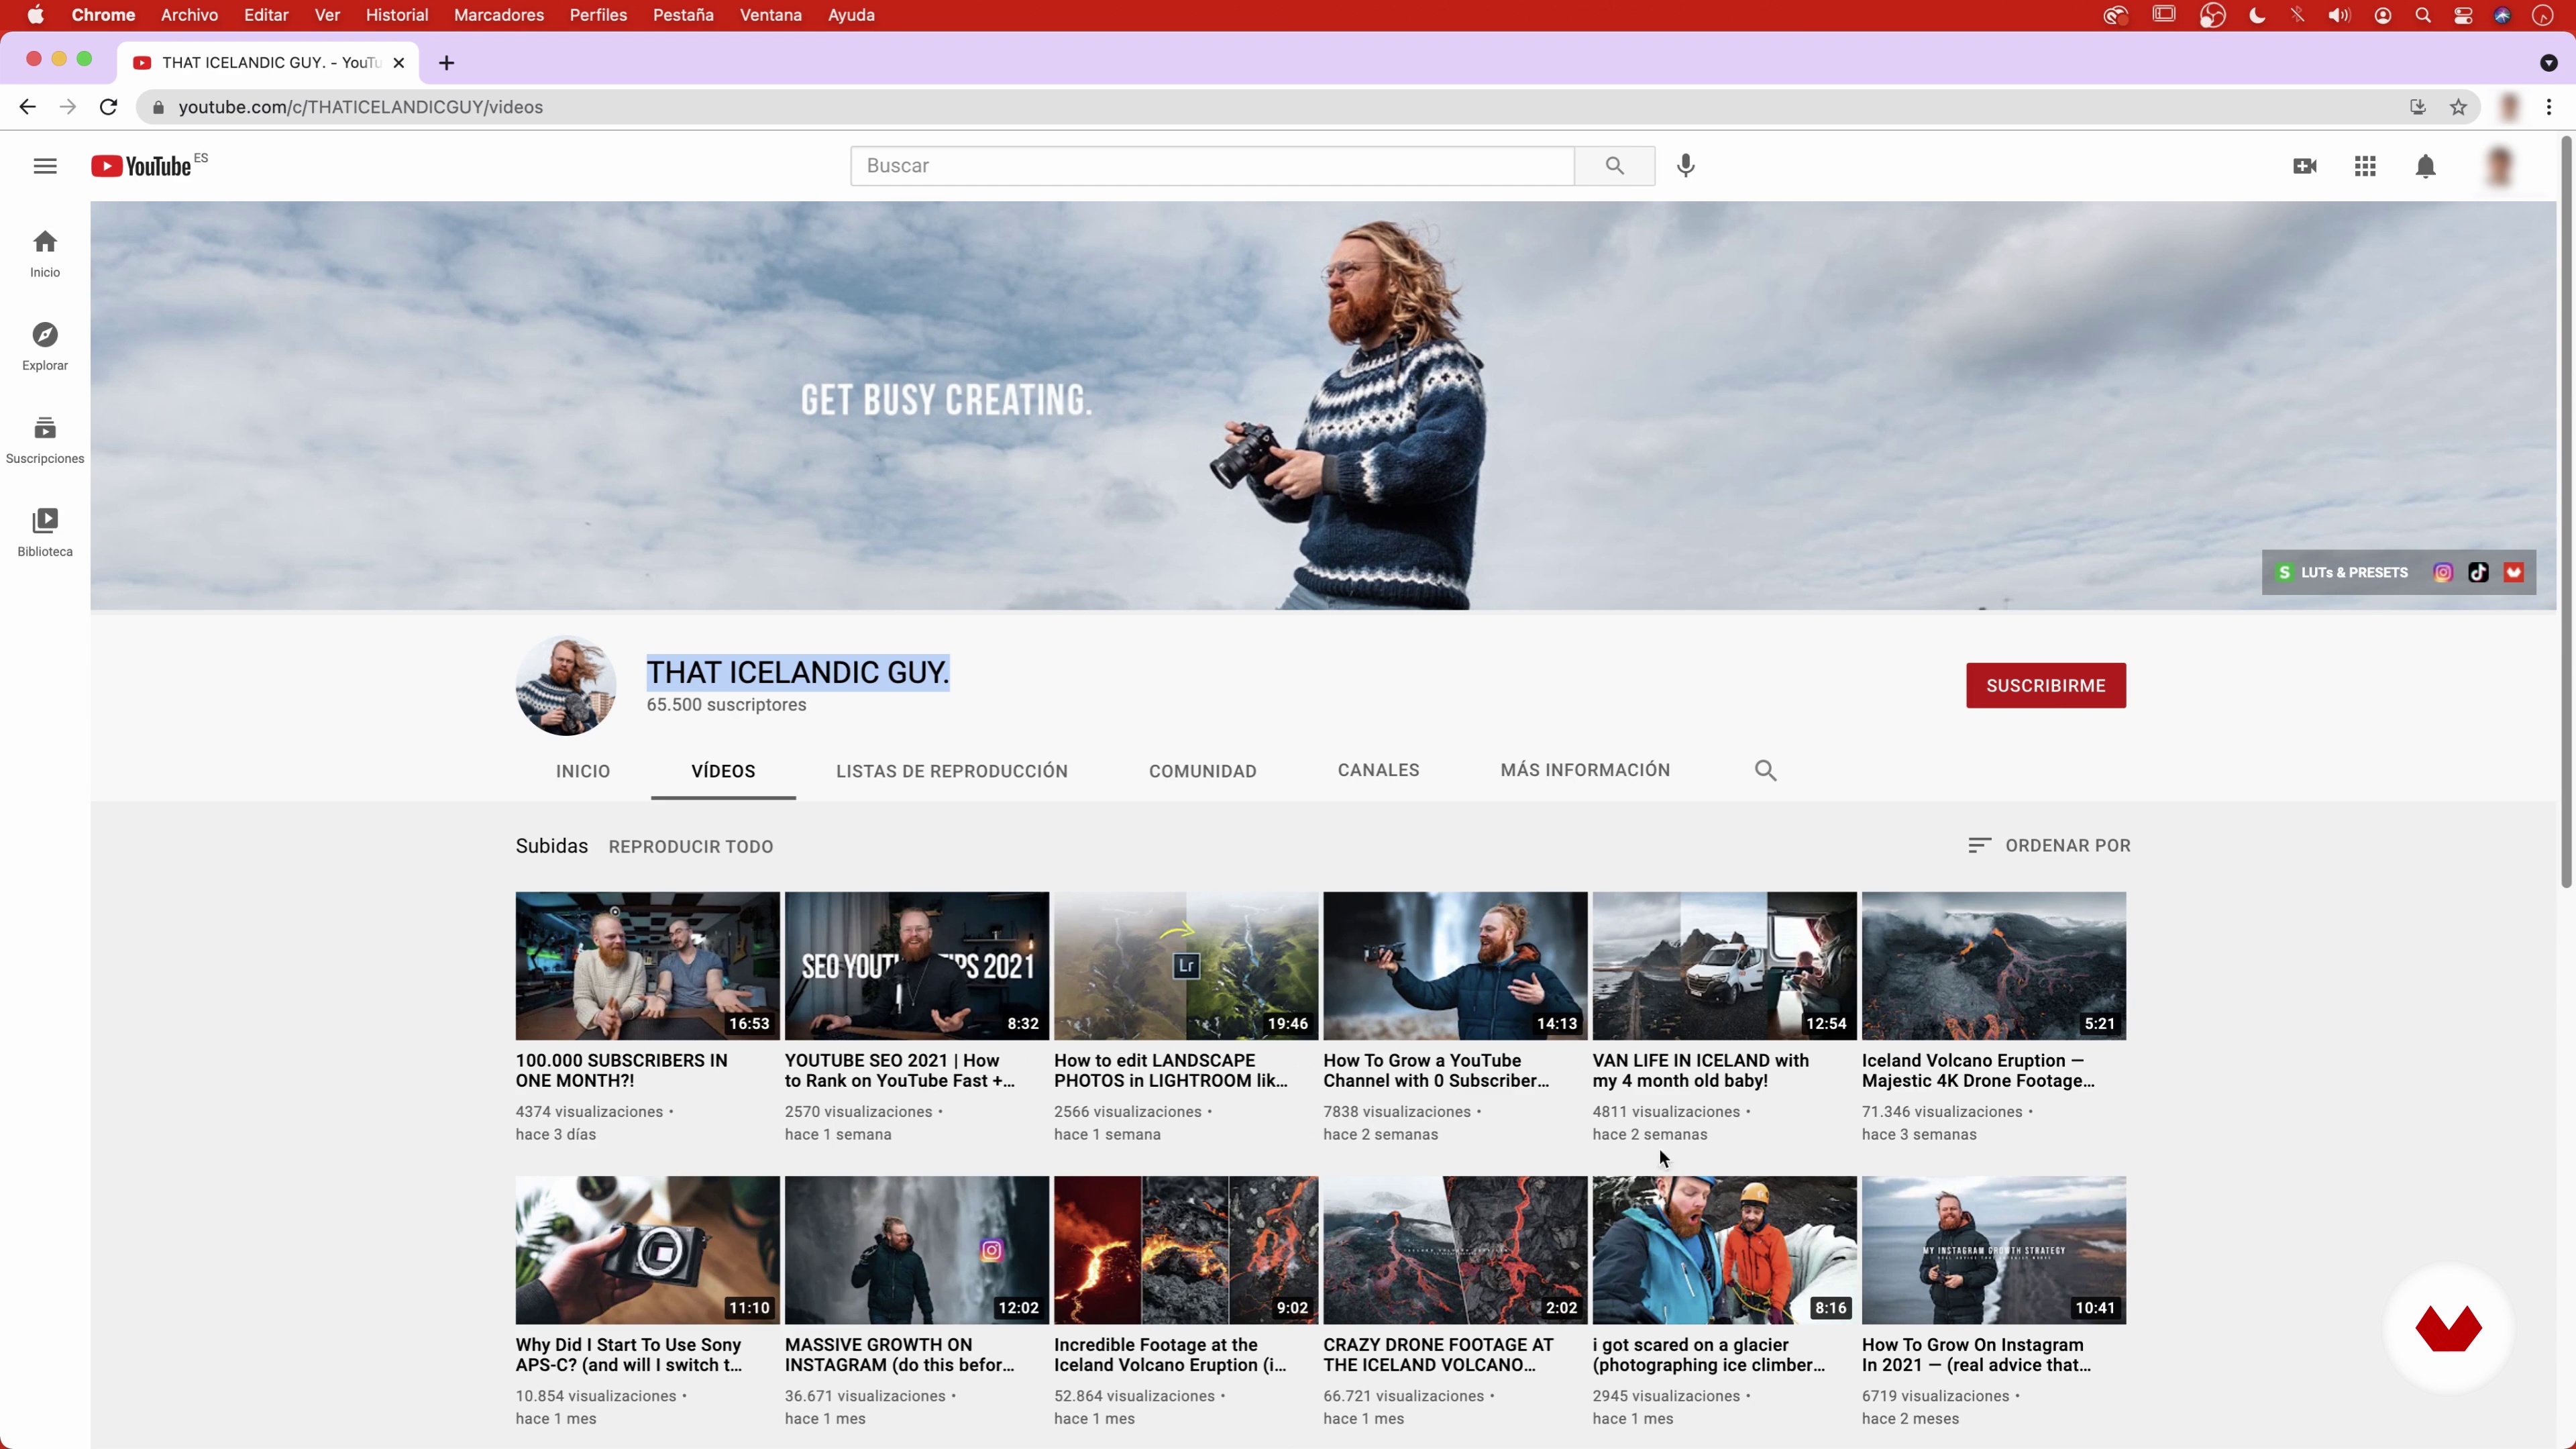Select the VÍDEOS channel tab
The height and width of the screenshot is (1449, 2576).
[723, 771]
